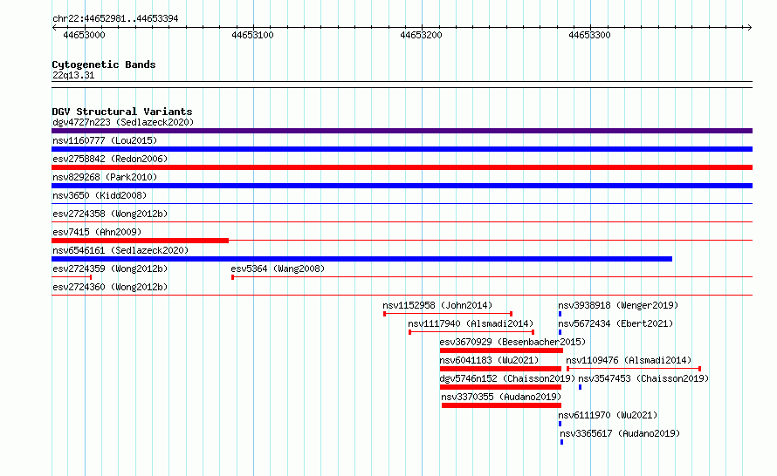Click the 44653000 ruler position label

(x=84, y=35)
